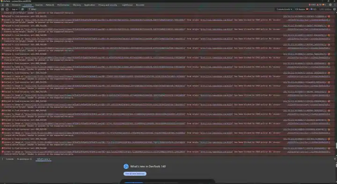Click the console vertical scrollbar thumb
Image resolution: width=337 pixels, height=184 pixels.
point(336,146)
